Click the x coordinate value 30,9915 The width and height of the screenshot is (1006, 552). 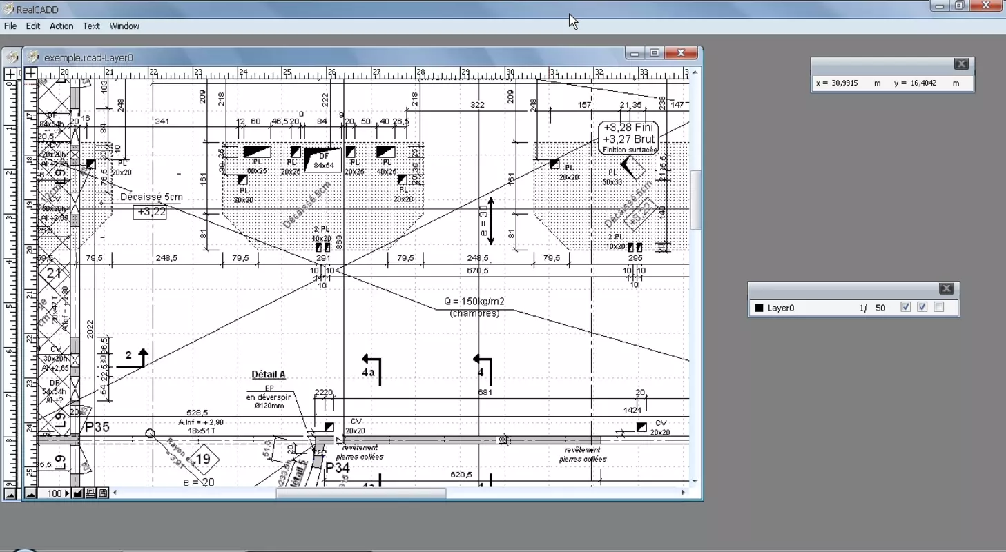click(x=844, y=83)
